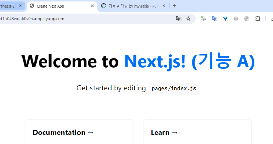
Task: Click the Google Translate icon in address bar
Action: point(178,19)
